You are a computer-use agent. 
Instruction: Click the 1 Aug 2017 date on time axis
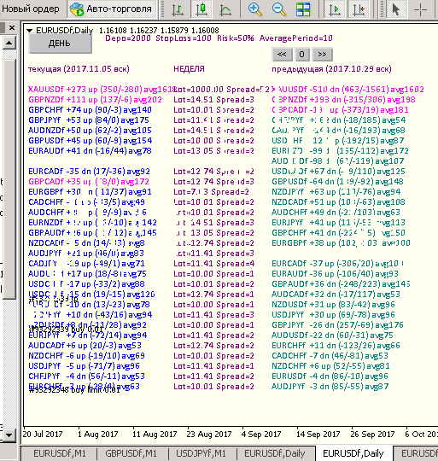(97, 435)
